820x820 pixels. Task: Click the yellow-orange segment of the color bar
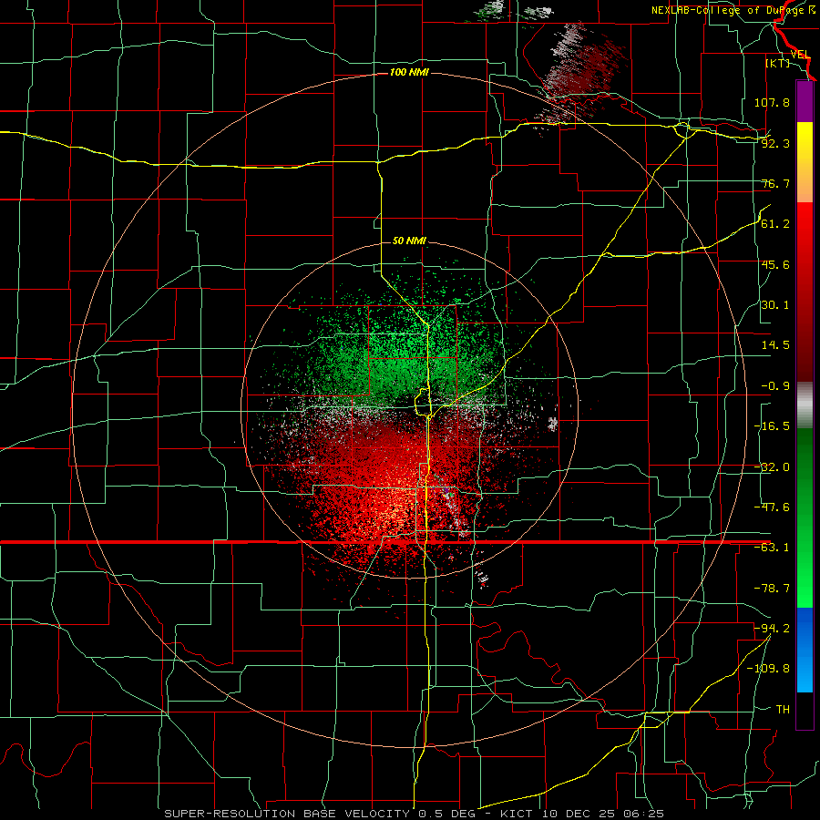pos(805,162)
